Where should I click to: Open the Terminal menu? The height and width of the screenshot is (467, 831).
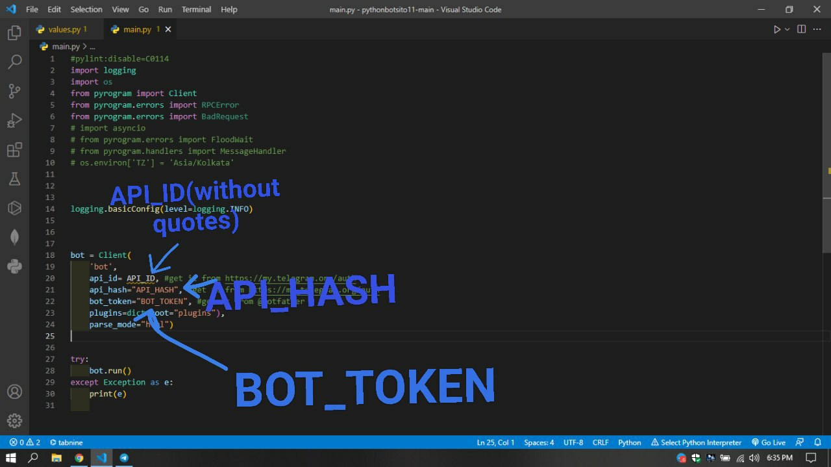click(x=196, y=9)
